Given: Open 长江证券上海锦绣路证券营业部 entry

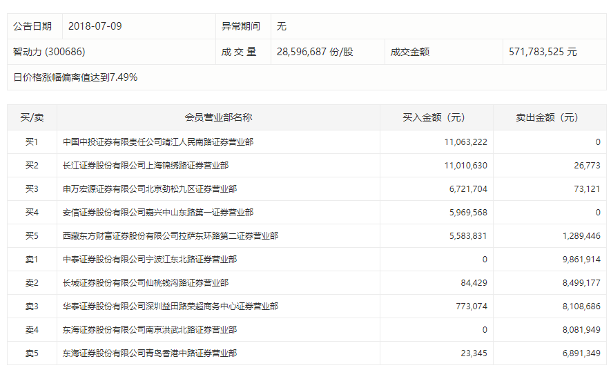Looking at the screenshot, I should coord(145,166).
